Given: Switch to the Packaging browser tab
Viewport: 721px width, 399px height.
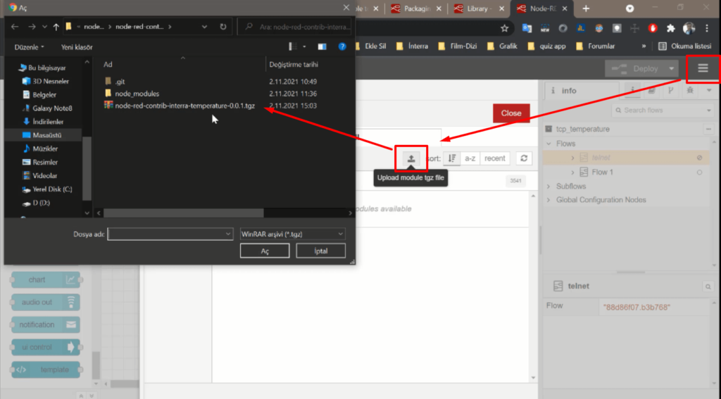Looking at the screenshot, I should coord(416,8).
